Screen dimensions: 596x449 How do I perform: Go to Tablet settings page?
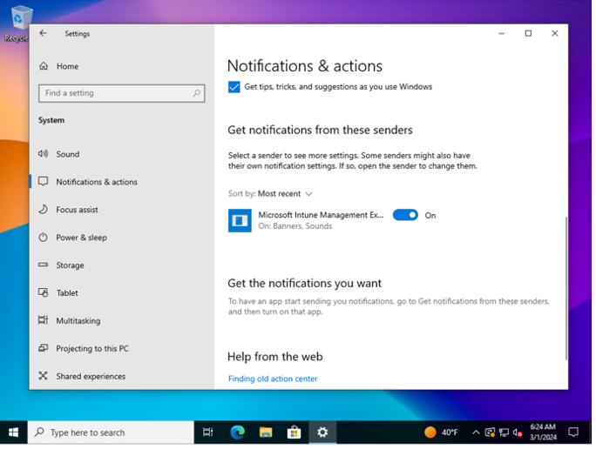click(x=67, y=293)
